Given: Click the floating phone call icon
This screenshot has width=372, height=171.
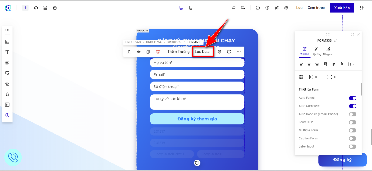Looking at the screenshot, I should (x=13, y=158).
